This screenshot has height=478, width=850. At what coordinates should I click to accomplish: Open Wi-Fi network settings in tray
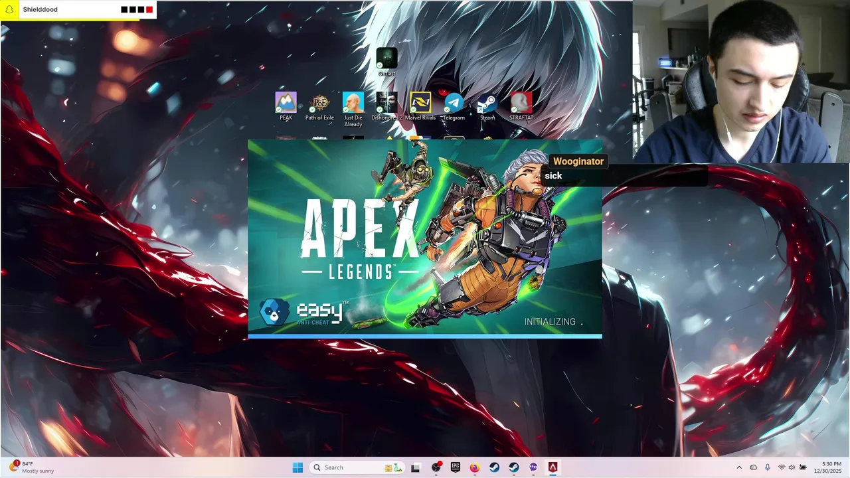pos(782,467)
